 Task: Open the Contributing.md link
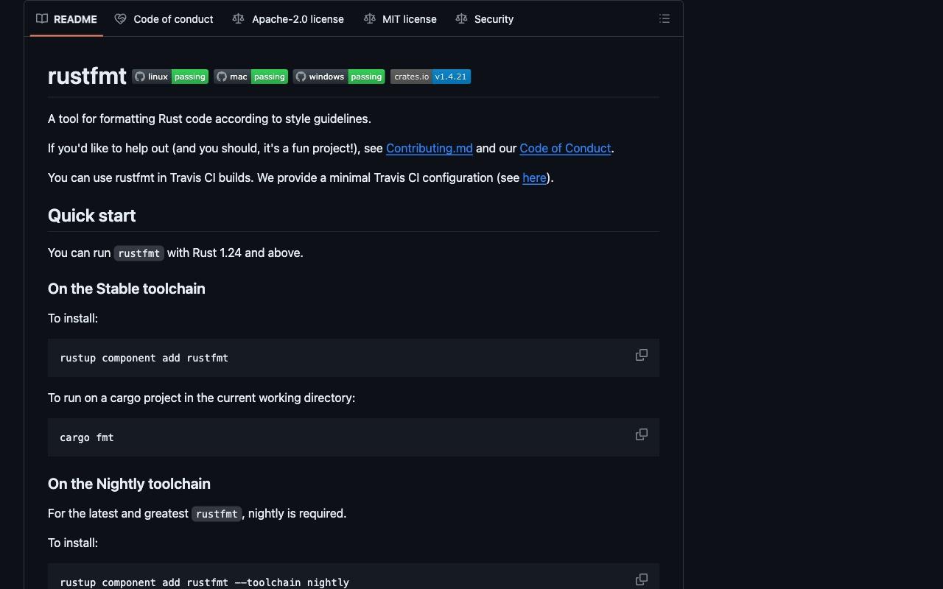click(430, 148)
